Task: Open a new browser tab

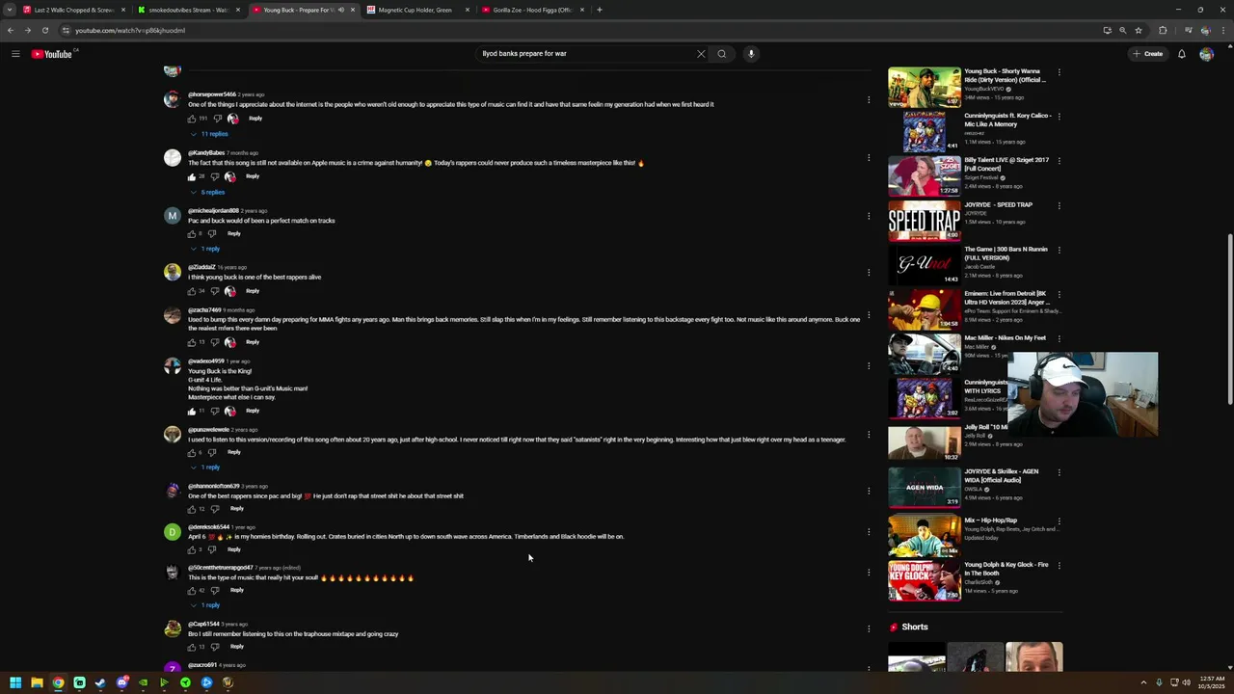Action: tap(600, 10)
